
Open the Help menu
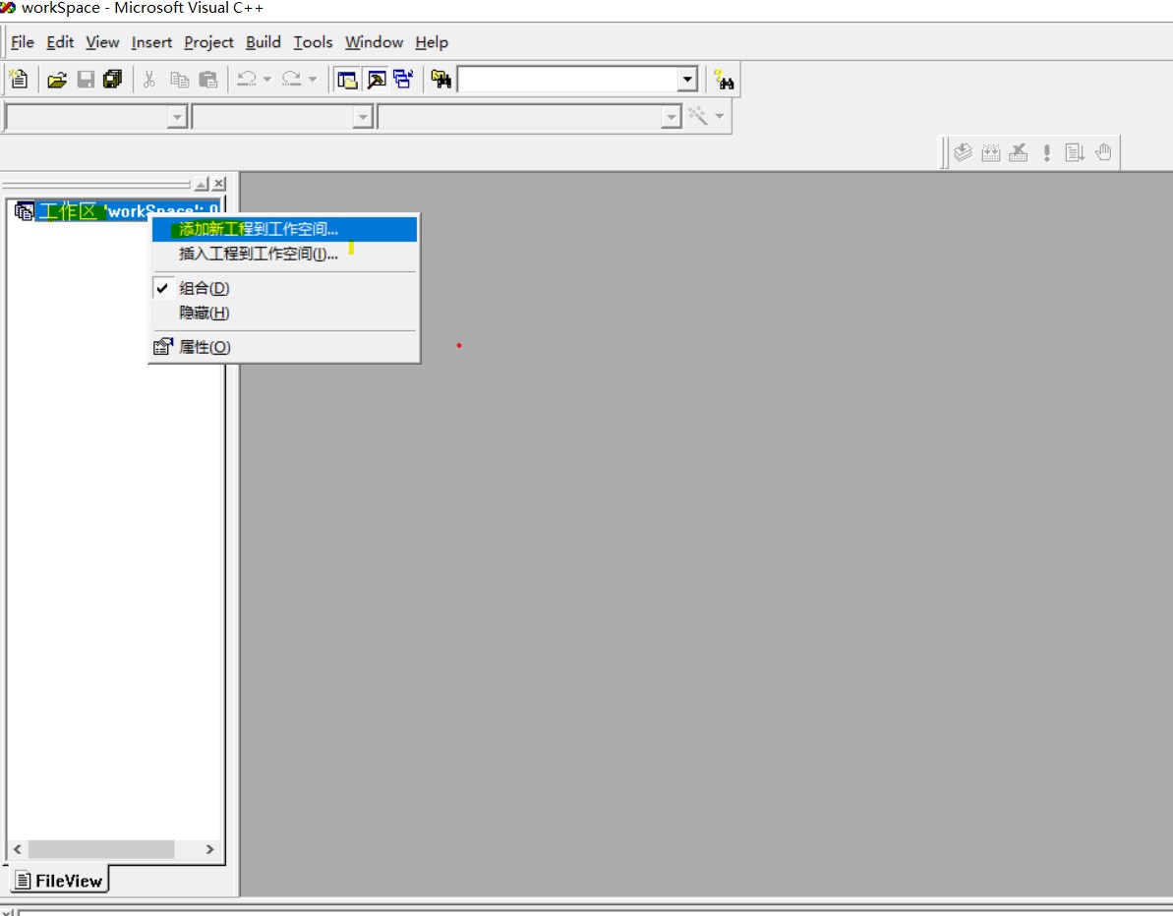click(x=432, y=42)
